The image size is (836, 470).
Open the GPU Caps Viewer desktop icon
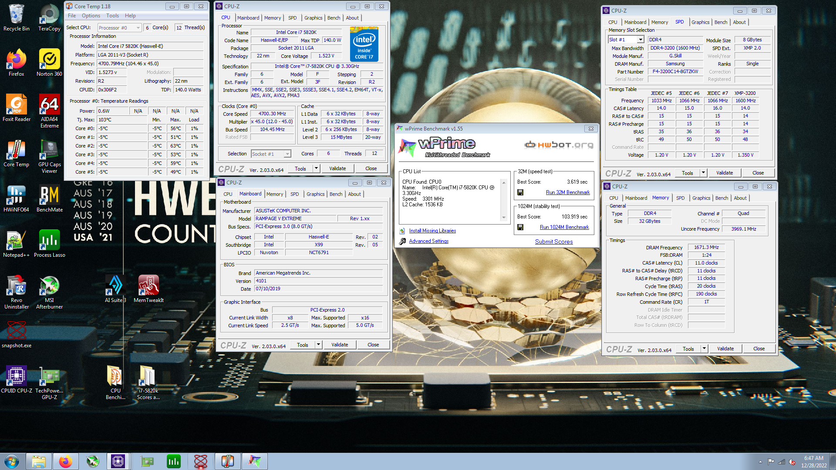(49, 156)
